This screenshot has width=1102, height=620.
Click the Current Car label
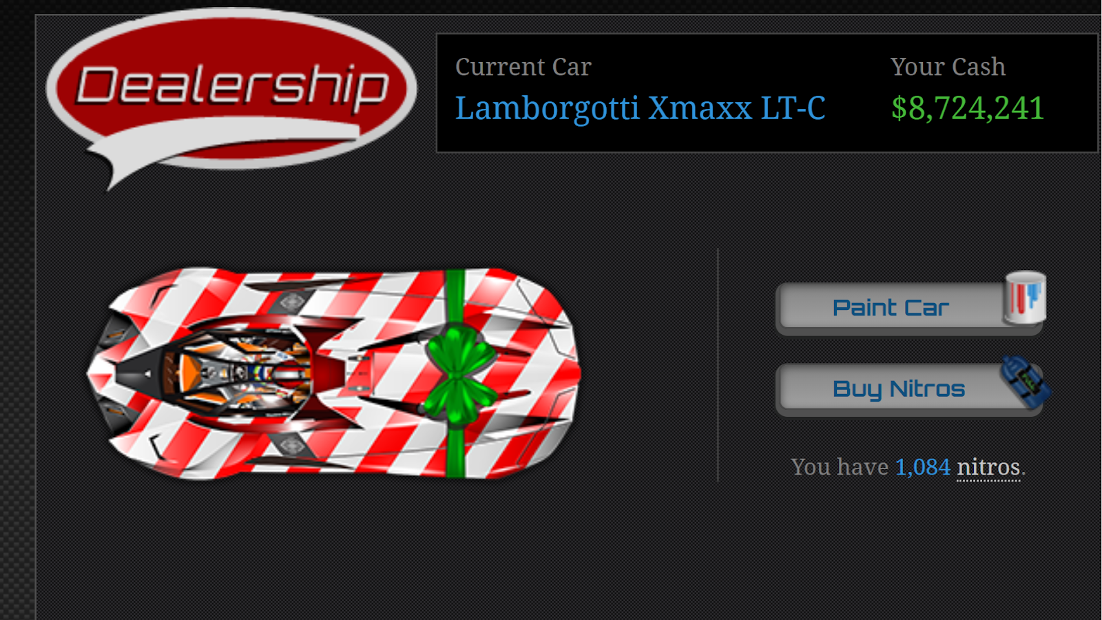(523, 67)
